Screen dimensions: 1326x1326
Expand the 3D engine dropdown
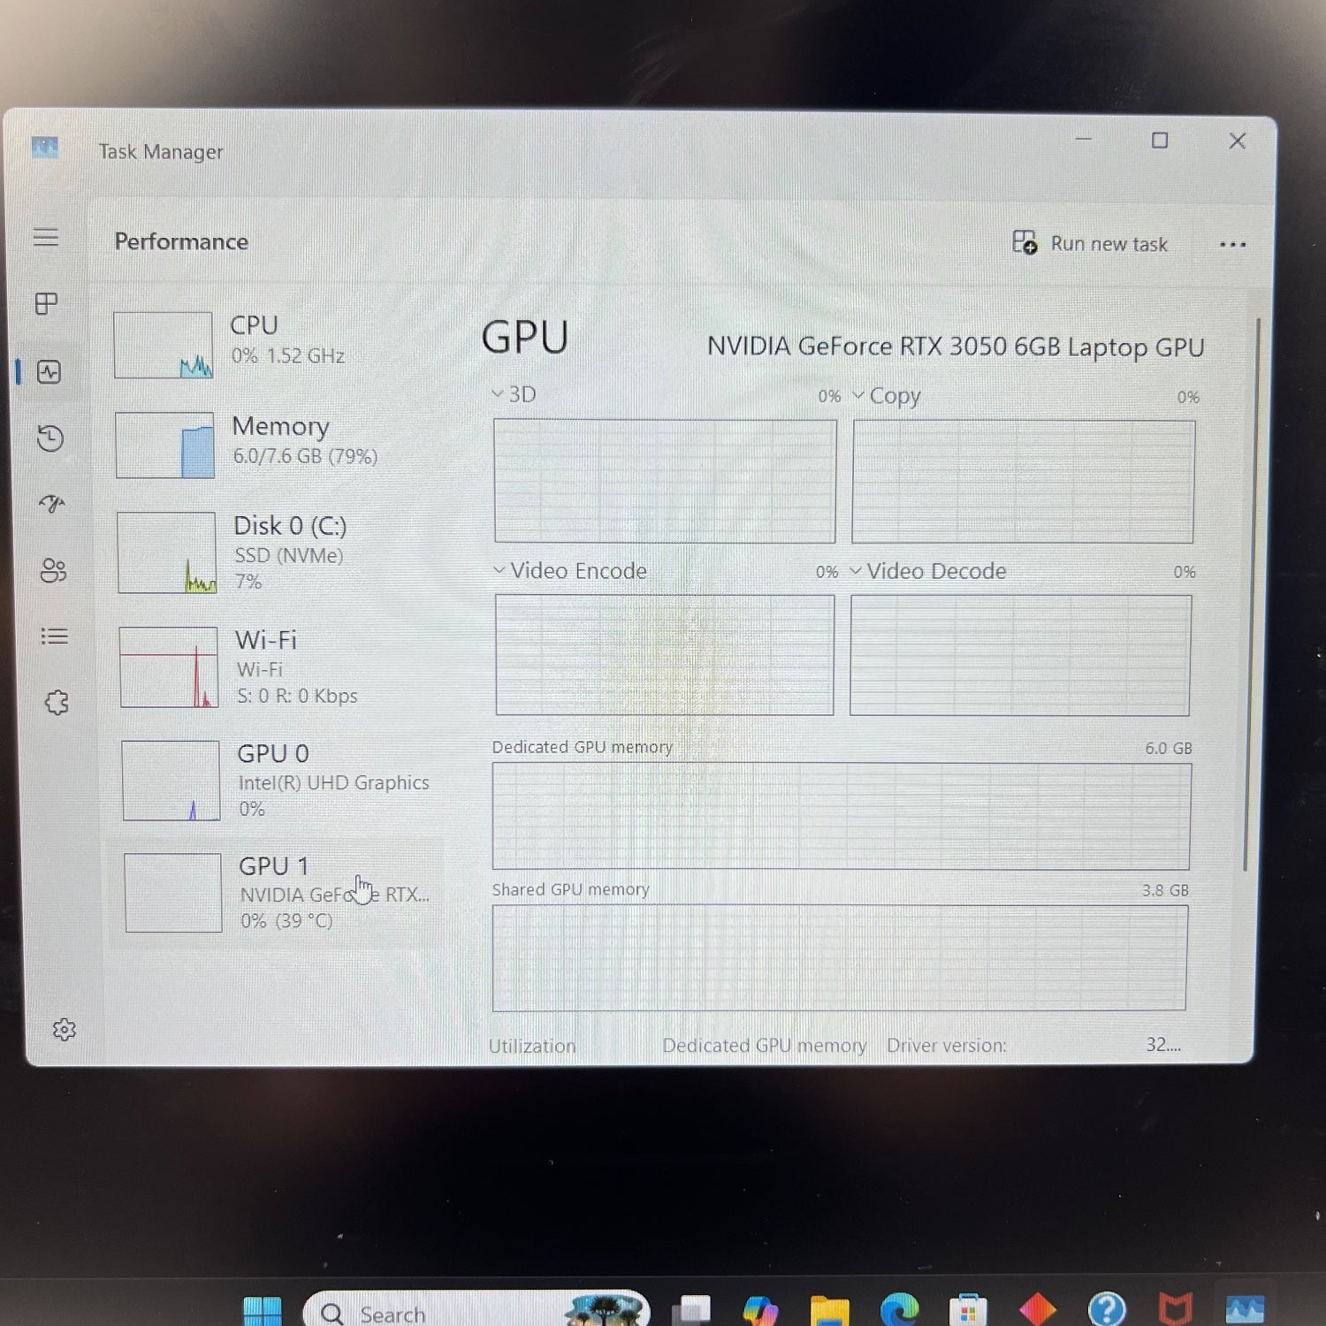point(514,394)
